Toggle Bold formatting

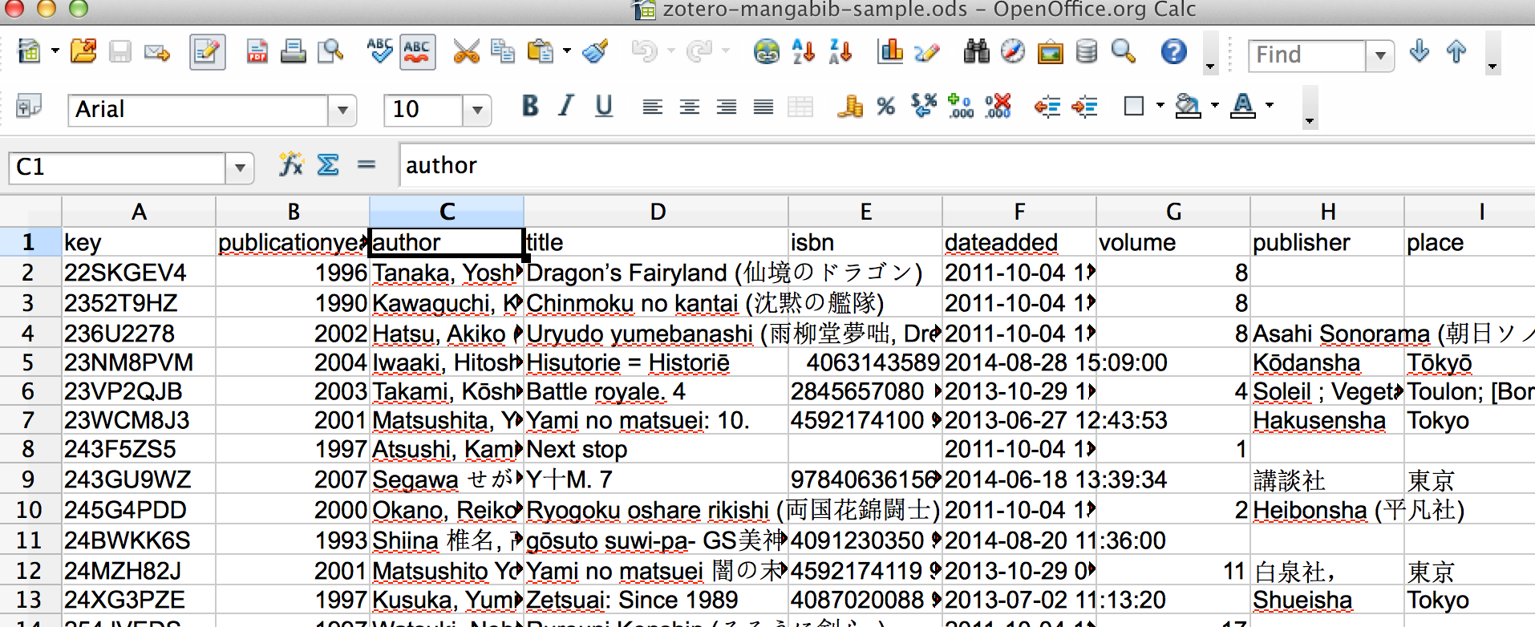[x=529, y=107]
